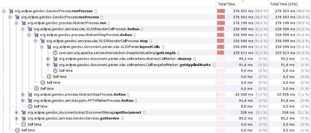Expand the CellRangeRefMarker.getAppliedMarks node
The width and height of the screenshot is (311, 133).
48,65
